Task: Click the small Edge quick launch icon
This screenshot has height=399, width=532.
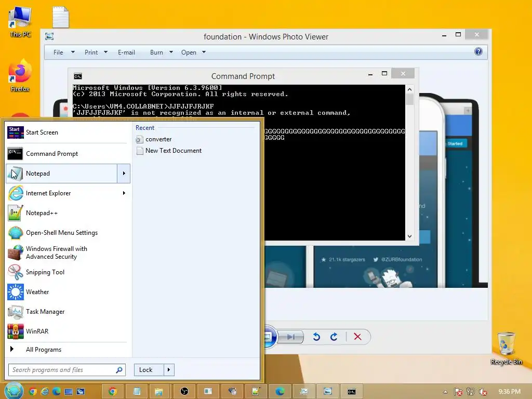Action: (56, 392)
